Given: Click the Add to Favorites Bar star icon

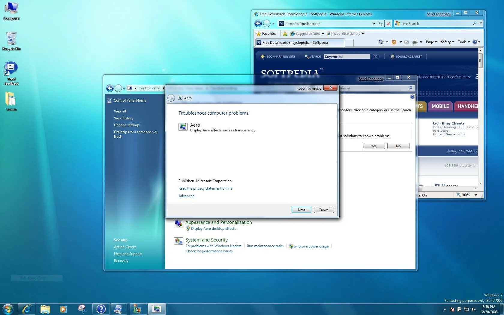Looking at the screenshot, I should (x=285, y=34).
